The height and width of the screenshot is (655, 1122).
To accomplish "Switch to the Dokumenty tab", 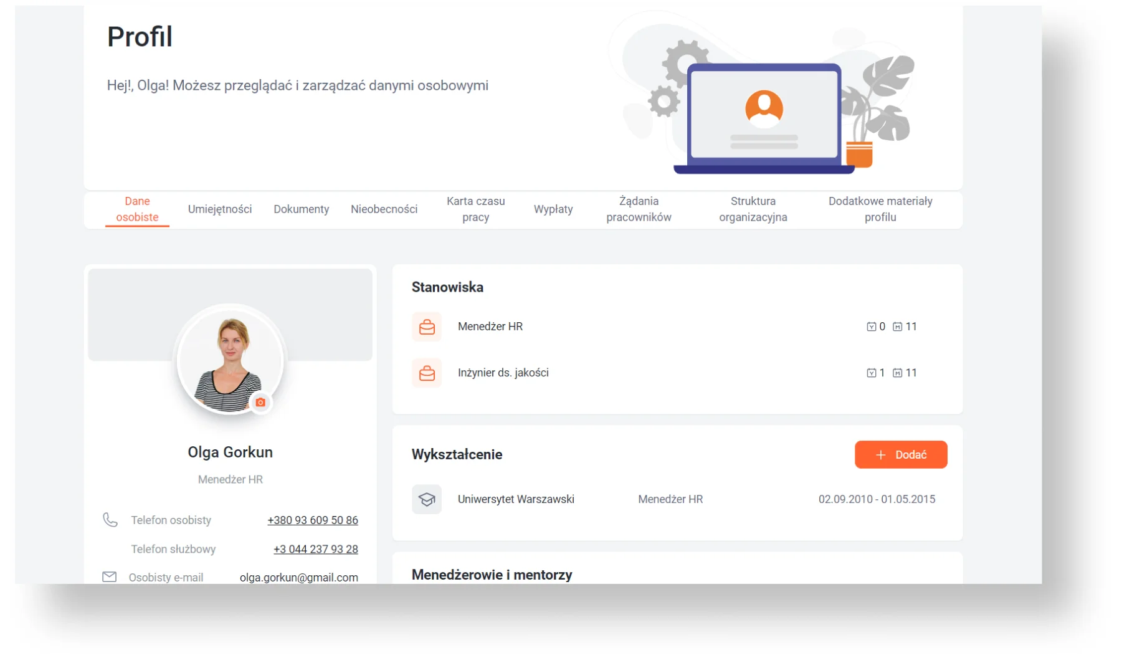I will (302, 209).
